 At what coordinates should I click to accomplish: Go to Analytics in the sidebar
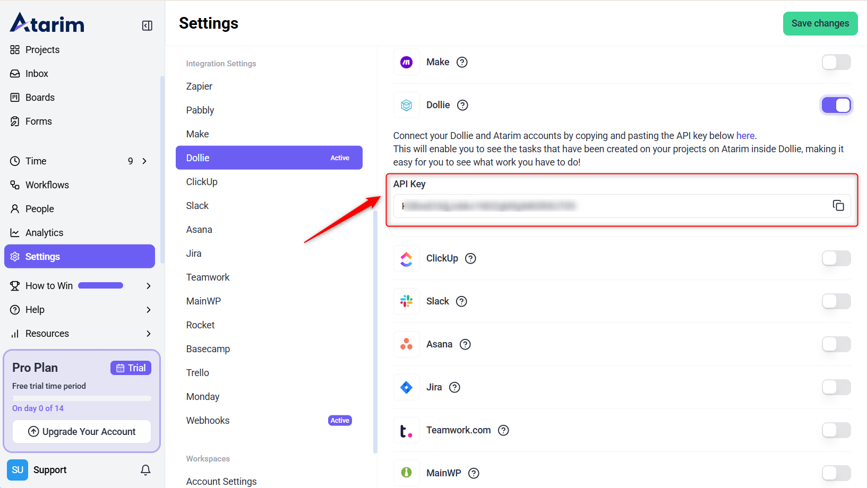click(44, 233)
